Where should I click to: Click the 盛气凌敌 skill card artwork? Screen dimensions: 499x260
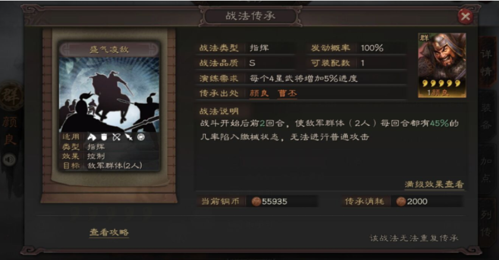(109, 94)
